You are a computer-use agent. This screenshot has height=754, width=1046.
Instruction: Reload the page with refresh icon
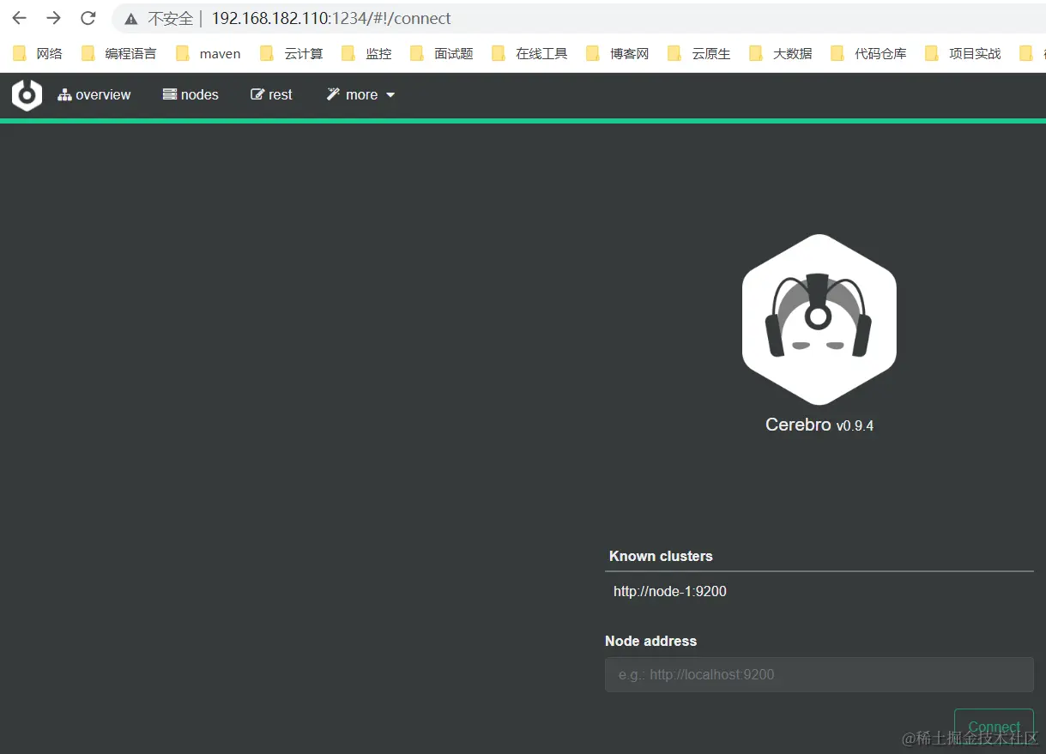(88, 18)
